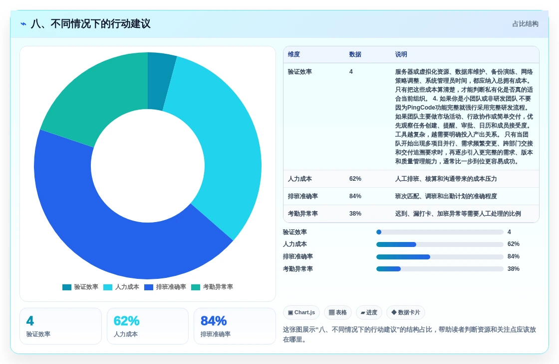Click the 班次匹配、调班 description cell
Screen dimensions: 559x364
point(446,196)
